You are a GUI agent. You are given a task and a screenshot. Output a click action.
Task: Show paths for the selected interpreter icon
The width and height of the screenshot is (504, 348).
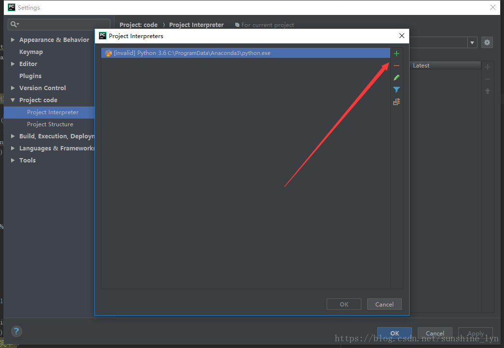point(397,102)
